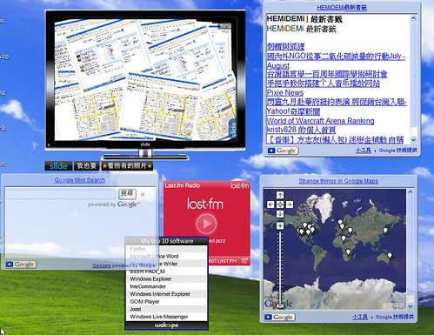This screenshot has width=434, height=335.
Task: Pan the Google map down
Action: click(x=280, y=214)
